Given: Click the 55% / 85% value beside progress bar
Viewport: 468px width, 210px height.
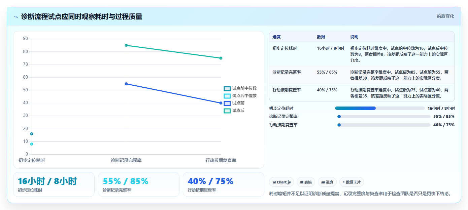Looking at the screenshot, I should pyautogui.click(x=444, y=117).
